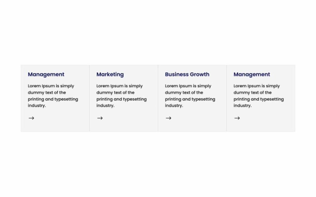
Task: Click the arrow in the Management card after Business Growth
Action: coord(237,118)
